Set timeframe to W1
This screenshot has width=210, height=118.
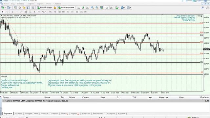click(x=81, y=12)
